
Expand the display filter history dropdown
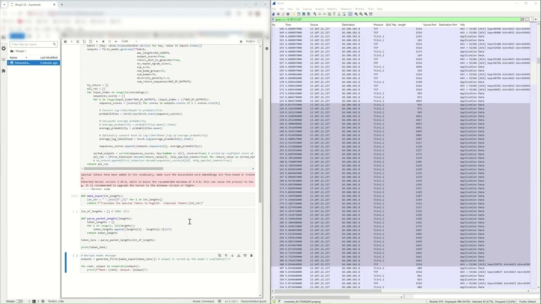click(x=532, y=19)
